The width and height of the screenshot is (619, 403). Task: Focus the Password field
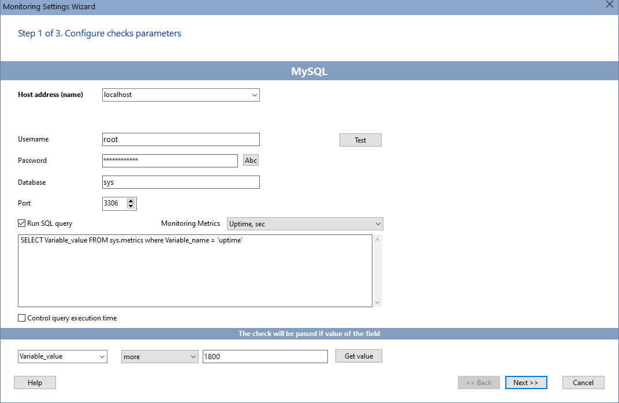[x=170, y=161]
